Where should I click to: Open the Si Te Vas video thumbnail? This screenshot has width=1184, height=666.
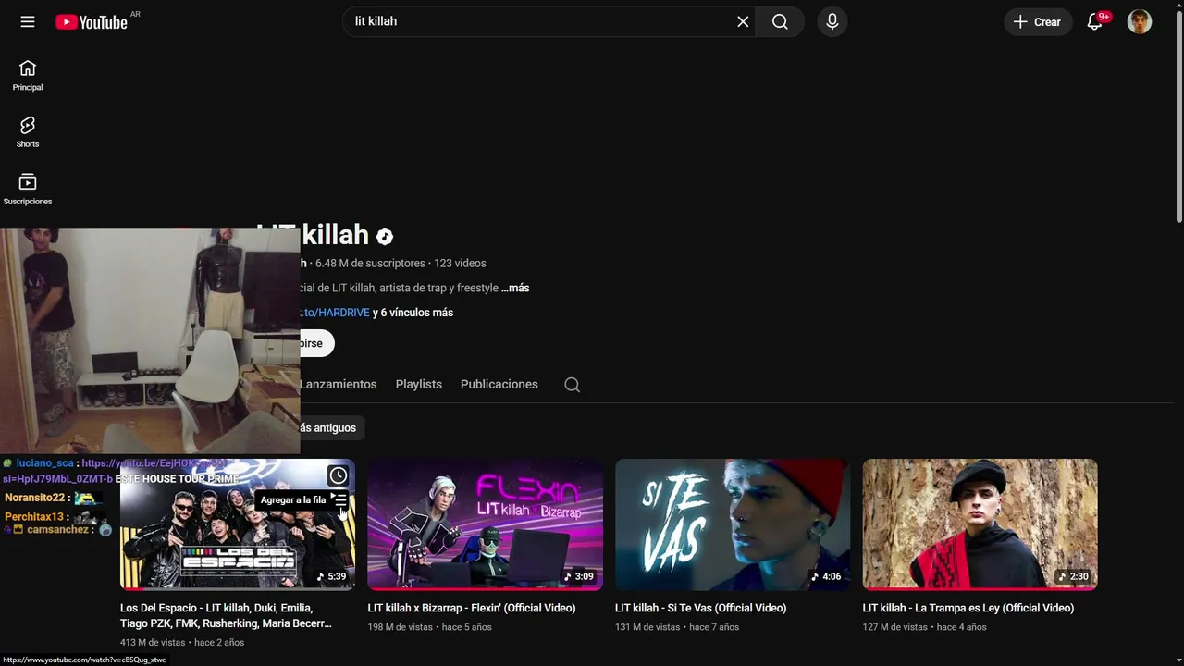733,524
